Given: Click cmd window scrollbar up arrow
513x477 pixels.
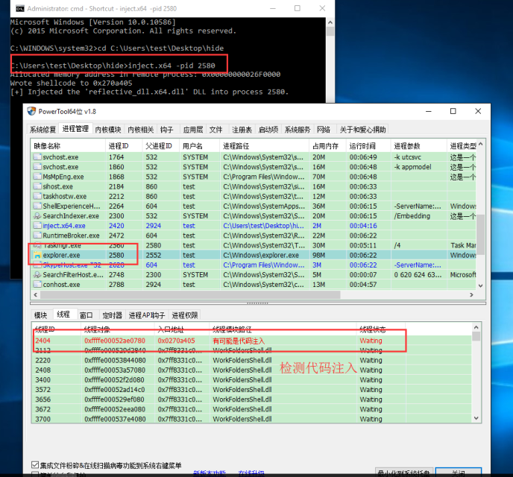Looking at the screenshot, I should pos(330,22).
